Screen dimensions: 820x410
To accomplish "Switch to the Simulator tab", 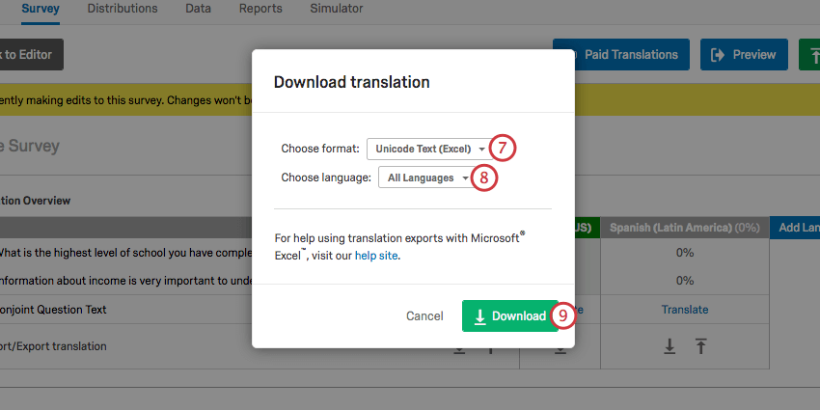I will [337, 9].
